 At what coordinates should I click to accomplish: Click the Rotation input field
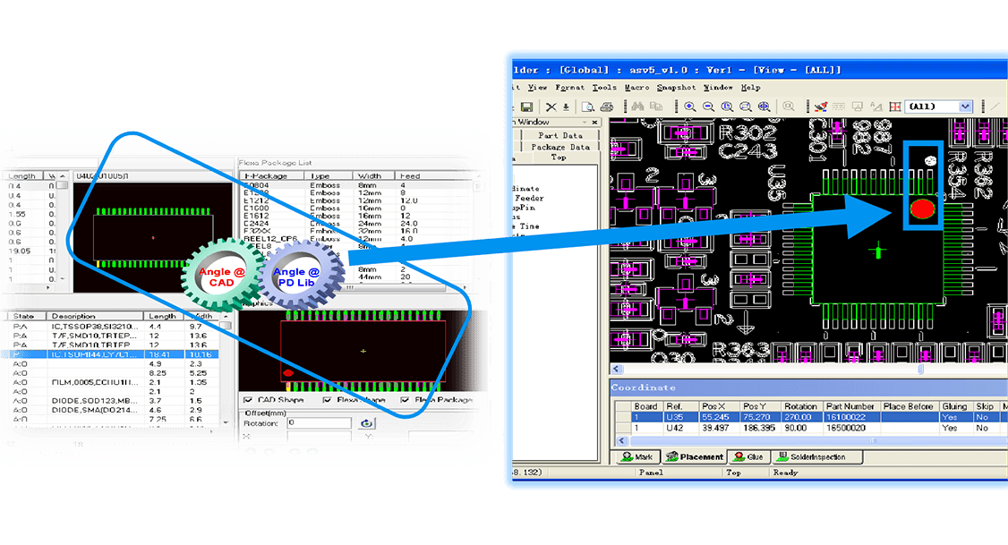tap(319, 423)
